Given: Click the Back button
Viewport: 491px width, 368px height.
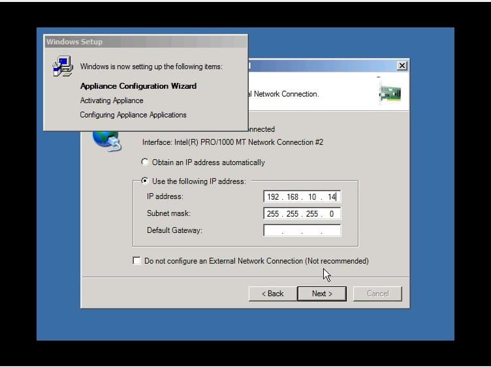Looking at the screenshot, I should point(272,294).
